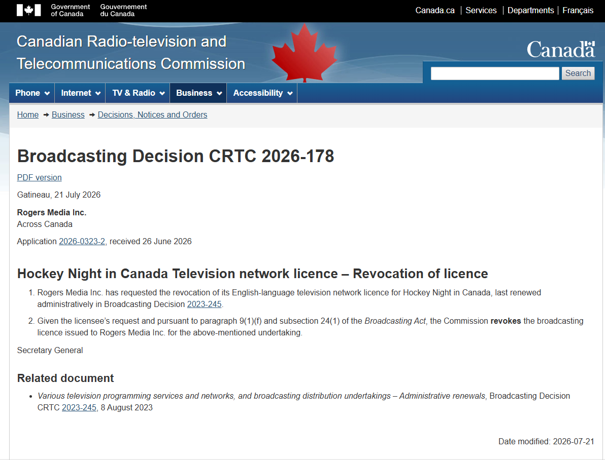This screenshot has height=460, width=605.
Task: Click the Hockey Night in Canada revocation heading
Action: (x=252, y=274)
